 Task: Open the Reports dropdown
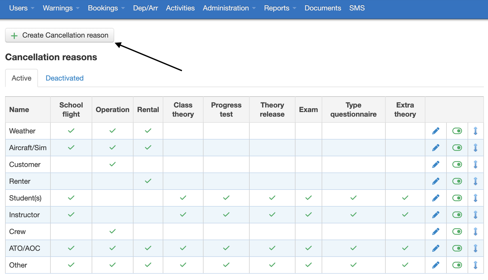click(277, 8)
